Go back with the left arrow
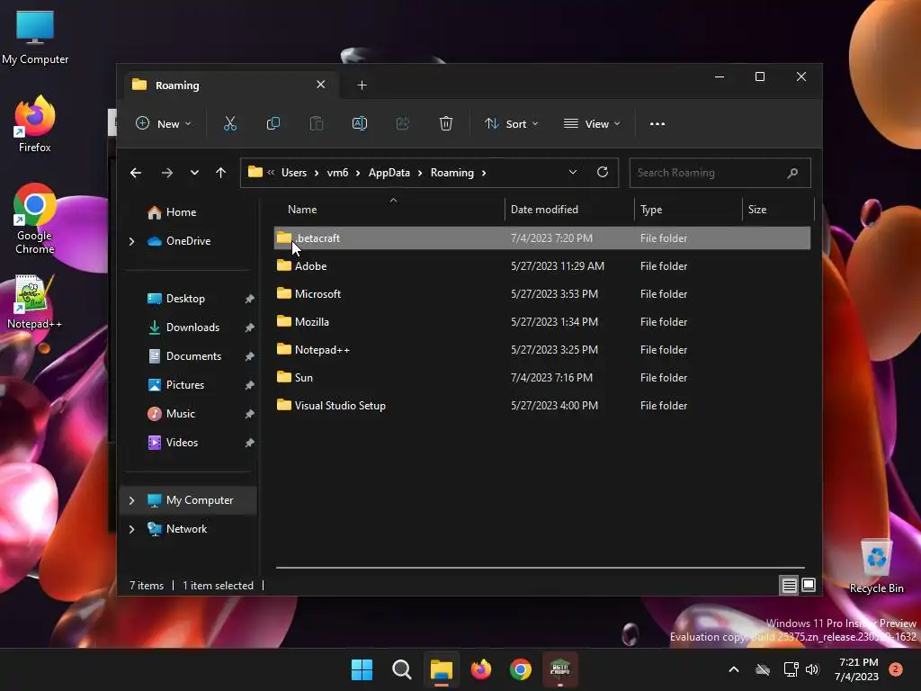The image size is (921, 691). point(136,173)
